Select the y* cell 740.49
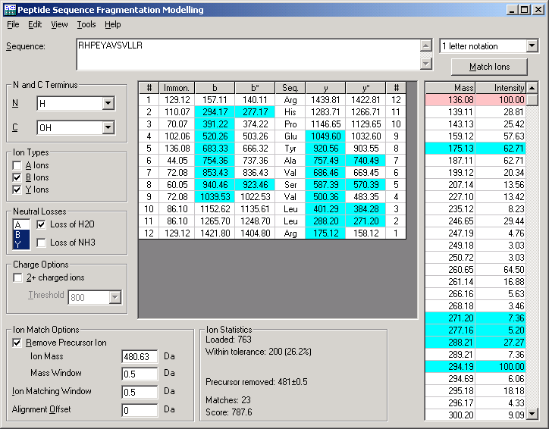This screenshot has width=549, height=429. pyautogui.click(x=365, y=161)
